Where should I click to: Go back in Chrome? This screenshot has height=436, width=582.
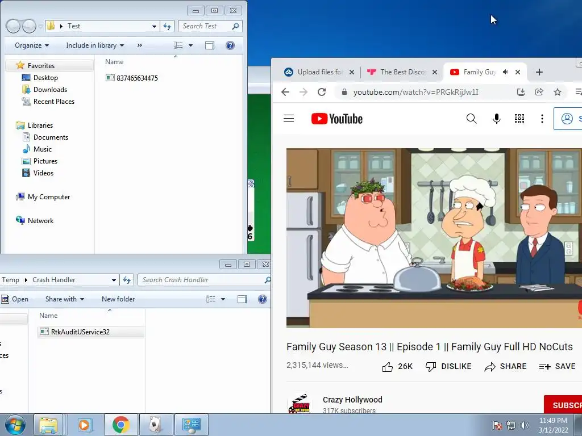click(285, 92)
